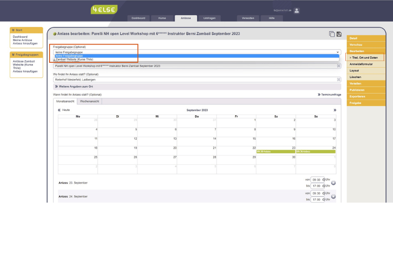Delete the 24. September Anlass entry
Image resolution: width=393 pixels, height=260 pixels.
tap(333, 197)
